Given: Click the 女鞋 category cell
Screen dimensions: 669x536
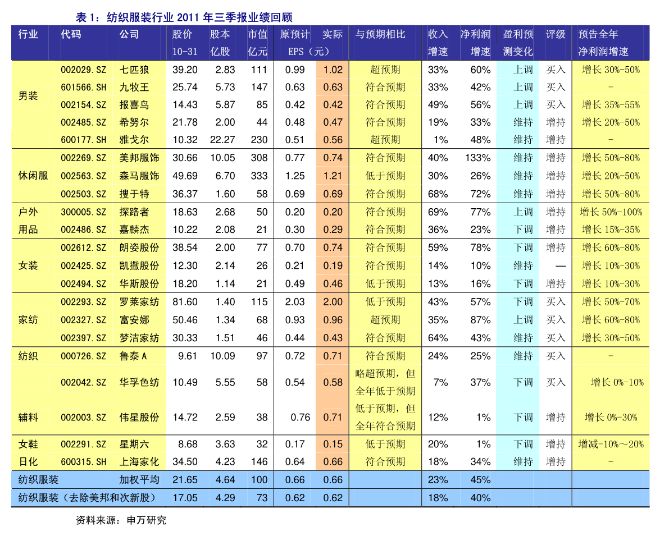Looking at the screenshot, I should 28,445.
